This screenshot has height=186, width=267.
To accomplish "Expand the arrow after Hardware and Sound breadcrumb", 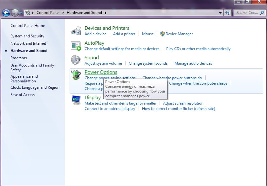I will click(x=106, y=13).
